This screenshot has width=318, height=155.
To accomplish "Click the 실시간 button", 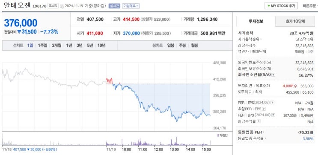I will [x=114, y=6].
